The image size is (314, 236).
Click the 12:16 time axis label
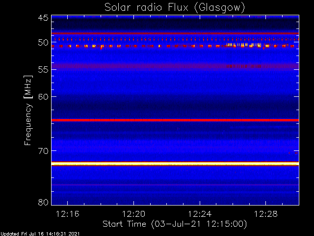click(x=68, y=214)
